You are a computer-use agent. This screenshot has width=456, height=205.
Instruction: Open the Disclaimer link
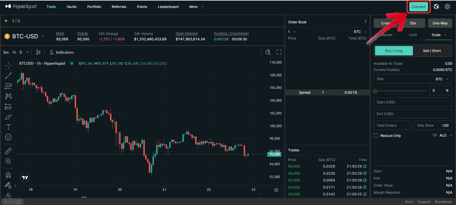(x=443, y=202)
